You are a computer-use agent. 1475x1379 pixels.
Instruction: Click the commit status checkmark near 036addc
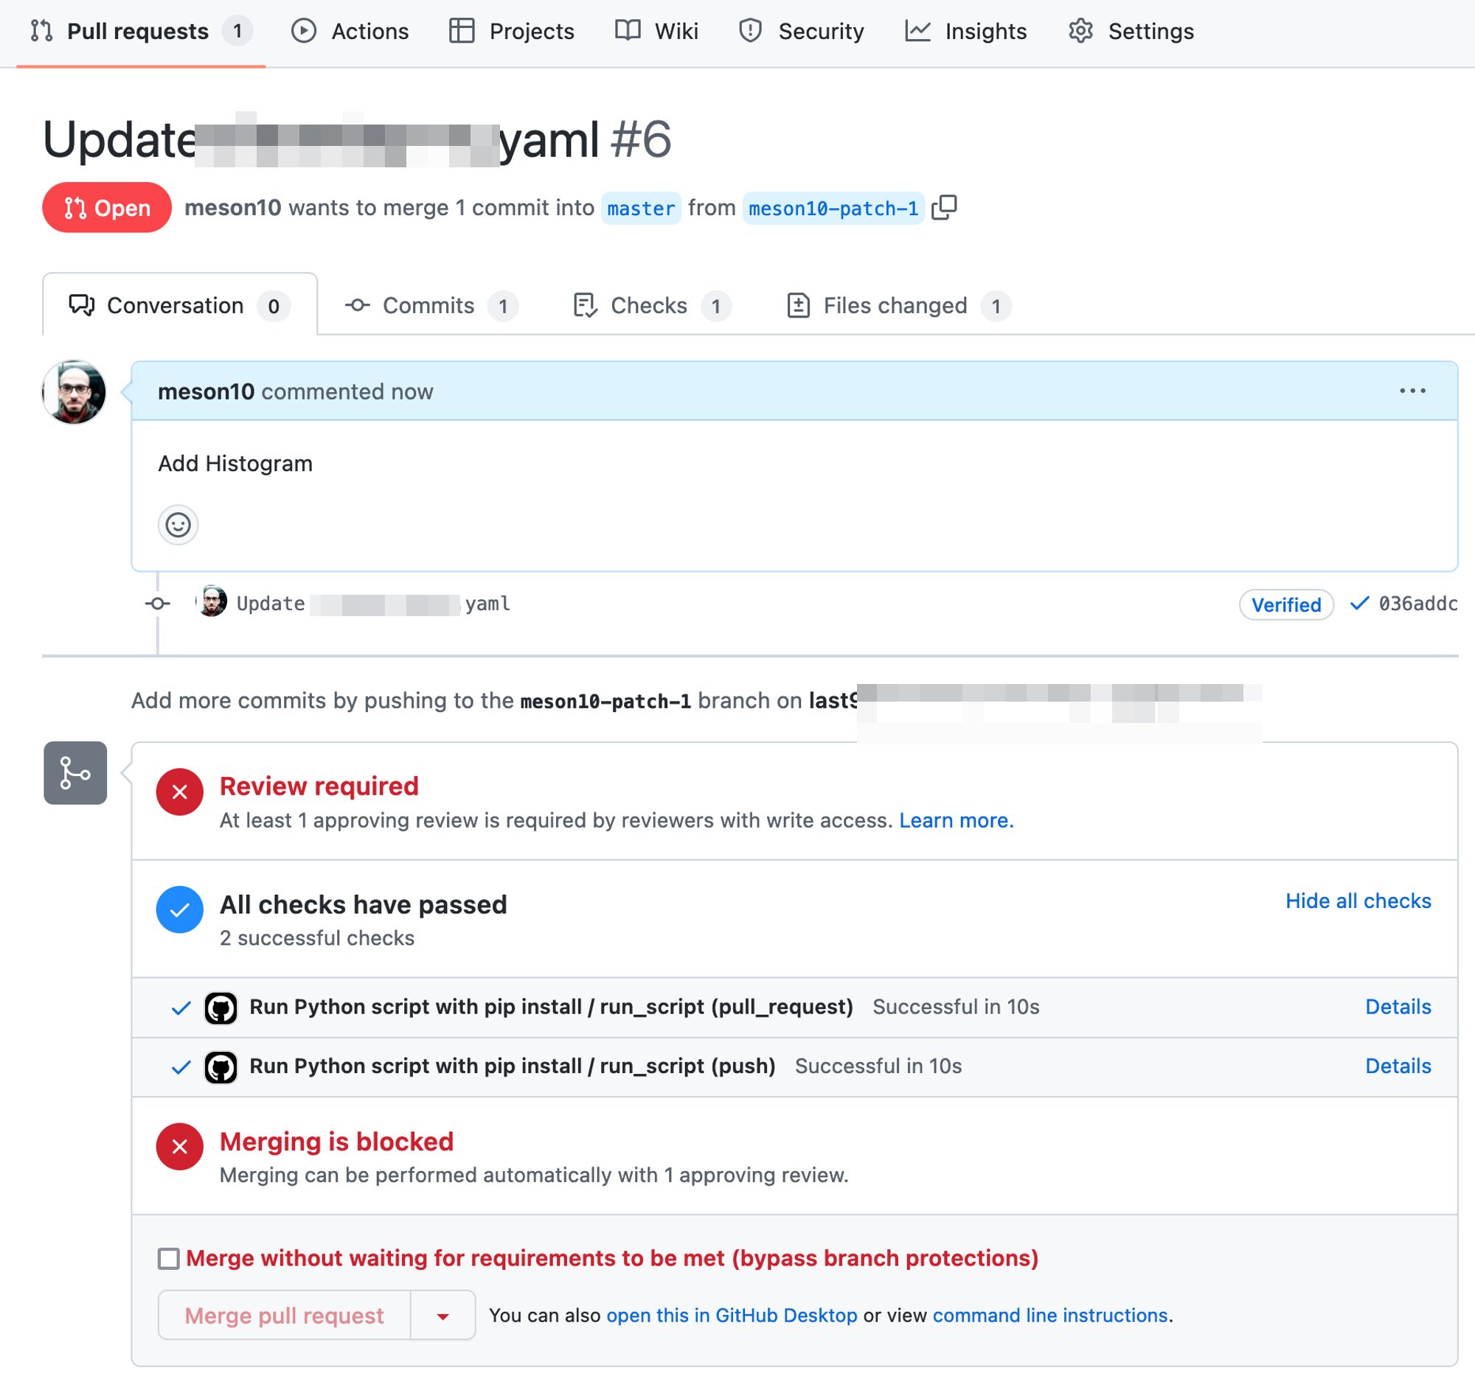(1358, 604)
